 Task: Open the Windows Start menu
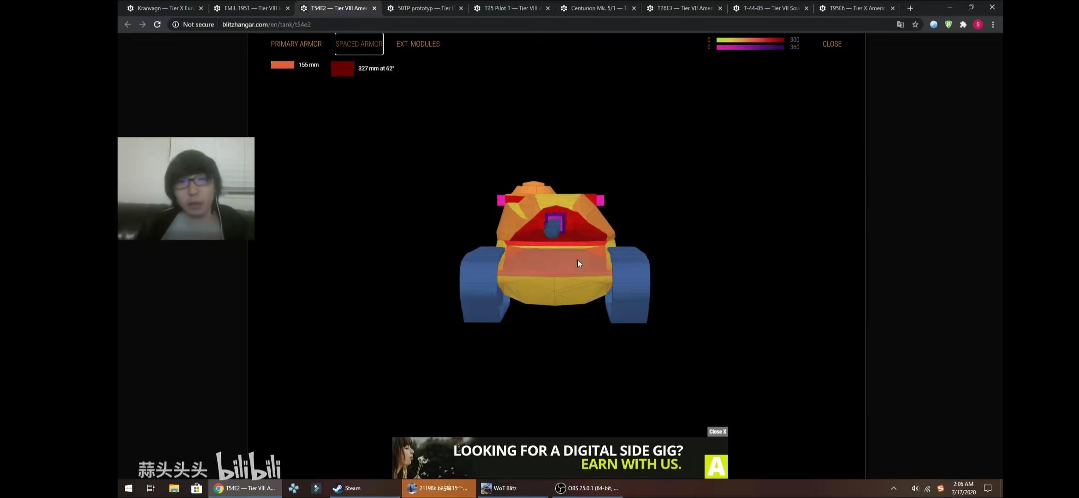click(x=129, y=488)
